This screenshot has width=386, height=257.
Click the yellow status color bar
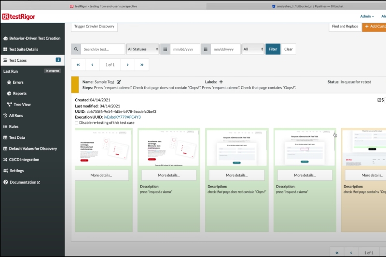75,84
